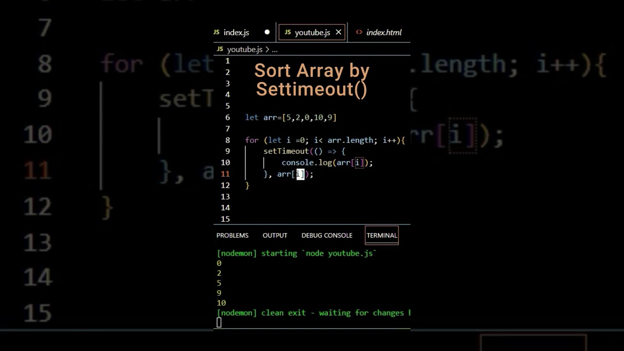Click line number 8 in the gutter

tap(227, 140)
